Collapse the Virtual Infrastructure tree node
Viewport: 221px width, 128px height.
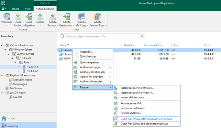(2, 45)
